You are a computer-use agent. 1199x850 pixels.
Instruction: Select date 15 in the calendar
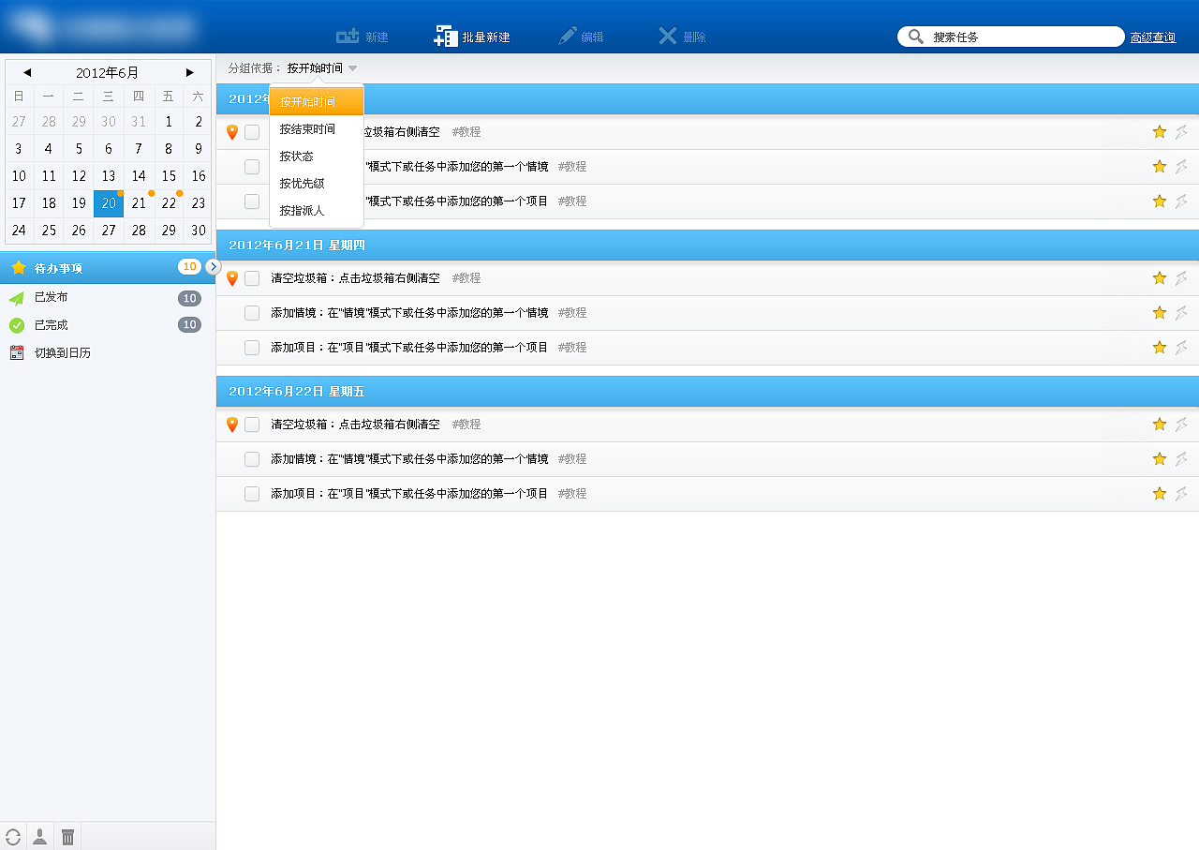169,175
